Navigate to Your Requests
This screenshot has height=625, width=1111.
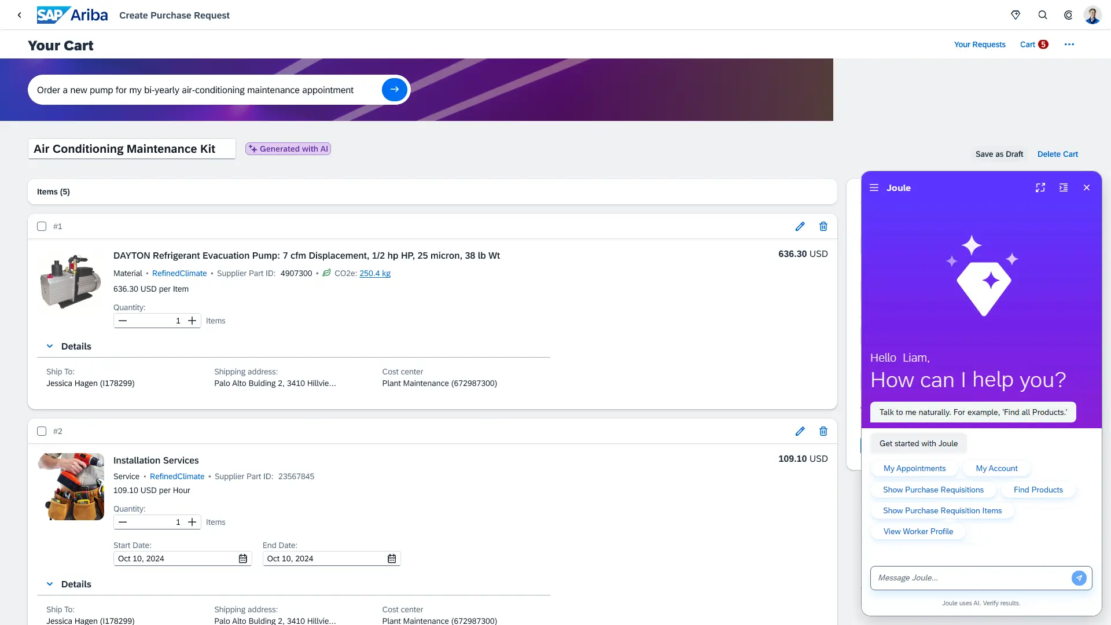coord(980,45)
